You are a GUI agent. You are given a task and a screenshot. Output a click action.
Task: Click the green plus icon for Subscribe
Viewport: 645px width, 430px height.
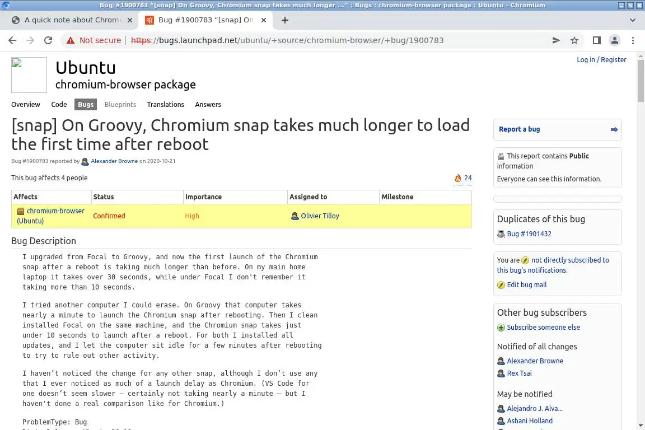coord(501,328)
